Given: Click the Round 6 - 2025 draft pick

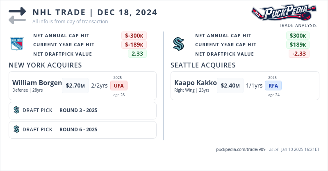Looking at the screenshot, I should click(78, 129).
